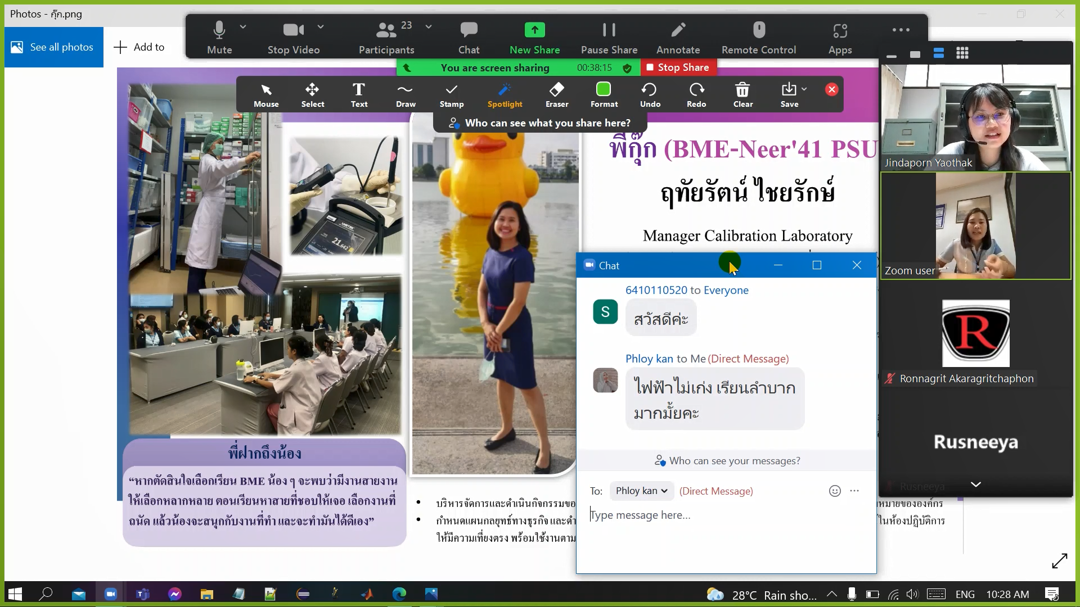Click the Photos fullscreen expand arrow icon
The height and width of the screenshot is (607, 1080).
[1059, 561]
